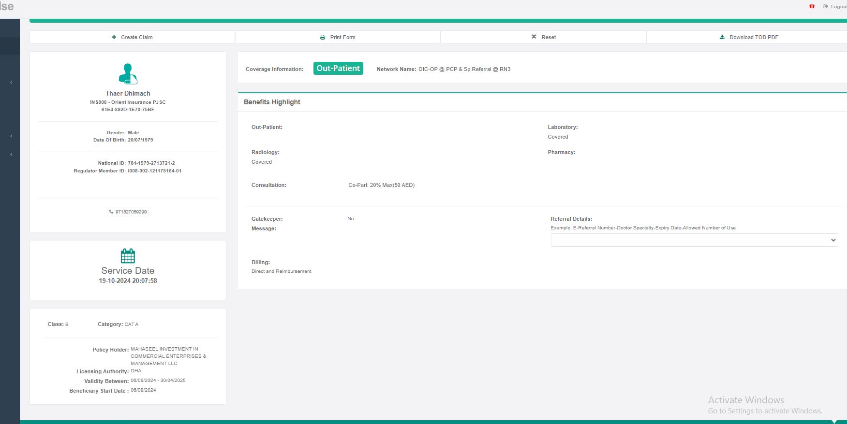Click the network name OIC-OP text
This screenshot has width=847, height=424.
(464, 69)
